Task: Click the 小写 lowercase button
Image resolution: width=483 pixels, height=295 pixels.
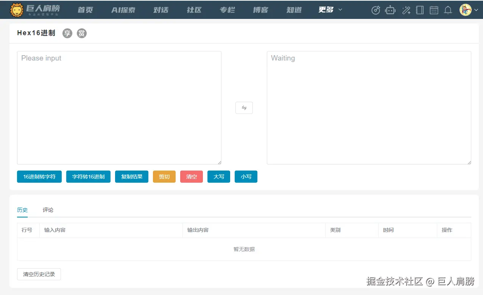Action: (x=246, y=177)
